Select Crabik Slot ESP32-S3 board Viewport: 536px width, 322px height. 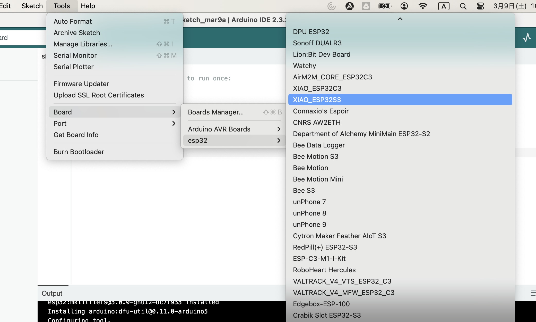[x=400, y=315]
